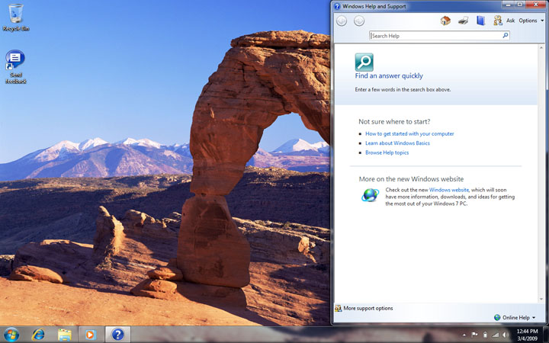The height and width of the screenshot is (343, 549).
Task: Open Browse Help topics link
Action: click(387, 152)
